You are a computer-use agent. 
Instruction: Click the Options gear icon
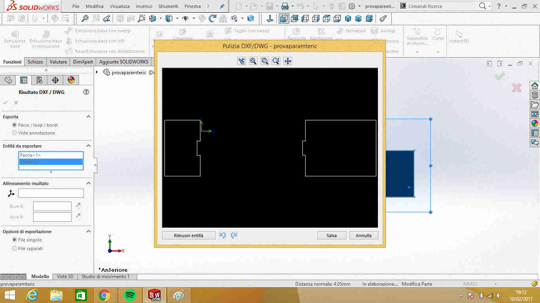(352, 6)
